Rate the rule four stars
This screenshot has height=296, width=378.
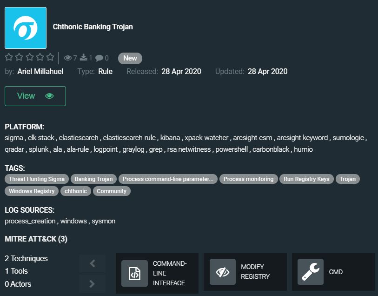(x=40, y=57)
